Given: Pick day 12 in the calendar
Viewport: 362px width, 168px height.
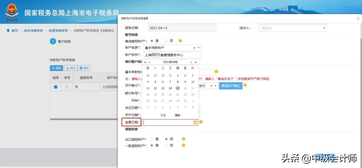Looking at the screenshot, I should coord(156,88).
